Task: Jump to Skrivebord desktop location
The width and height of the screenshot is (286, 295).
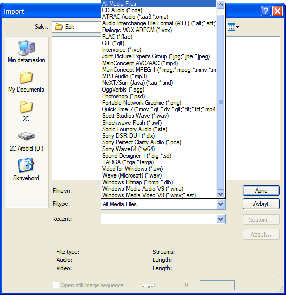Action: [26, 169]
